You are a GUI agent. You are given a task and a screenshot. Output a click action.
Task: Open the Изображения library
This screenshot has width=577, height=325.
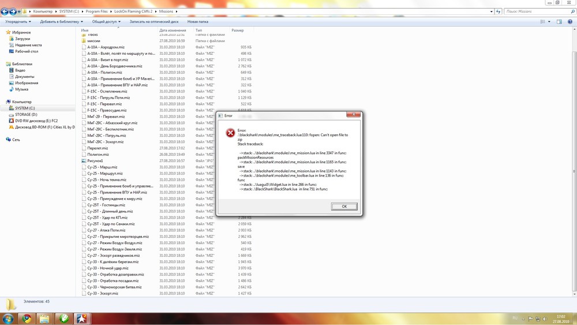coord(27,83)
